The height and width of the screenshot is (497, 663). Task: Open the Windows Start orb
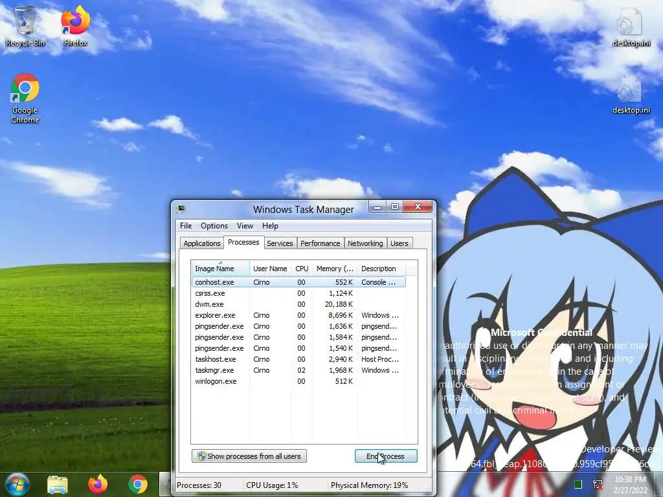click(16, 484)
